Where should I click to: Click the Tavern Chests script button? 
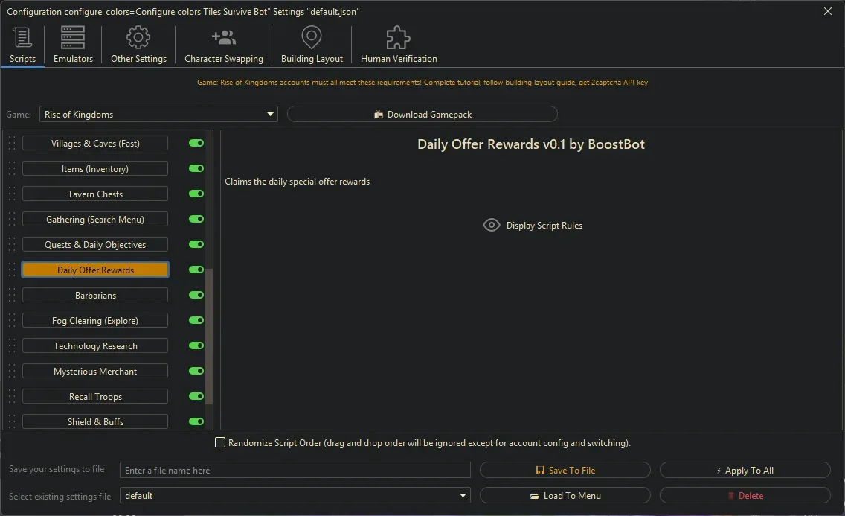[94, 194]
